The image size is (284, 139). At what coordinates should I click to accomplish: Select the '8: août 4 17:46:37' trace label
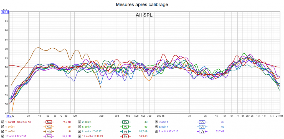94,131
